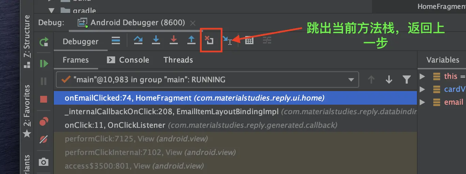The image size is (466, 174).
Task: Select the onClick:11 OnClickListener frame
Action: (235, 125)
